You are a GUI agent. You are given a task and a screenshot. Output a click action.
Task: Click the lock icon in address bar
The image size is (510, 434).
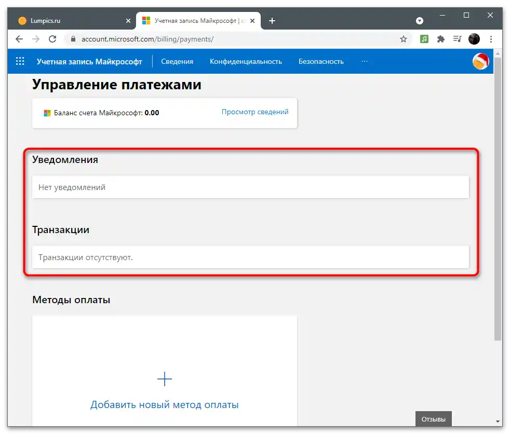click(73, 39)
